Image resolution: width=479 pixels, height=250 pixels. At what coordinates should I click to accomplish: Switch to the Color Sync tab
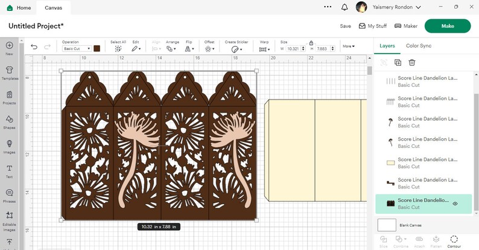coord(419,46)
